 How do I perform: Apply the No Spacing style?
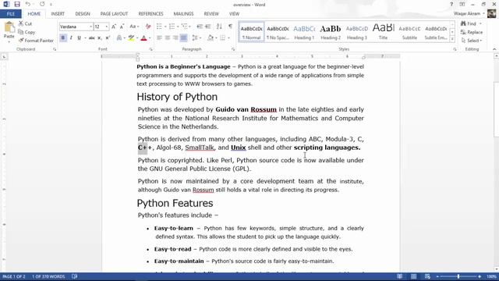tap(278, 32)
